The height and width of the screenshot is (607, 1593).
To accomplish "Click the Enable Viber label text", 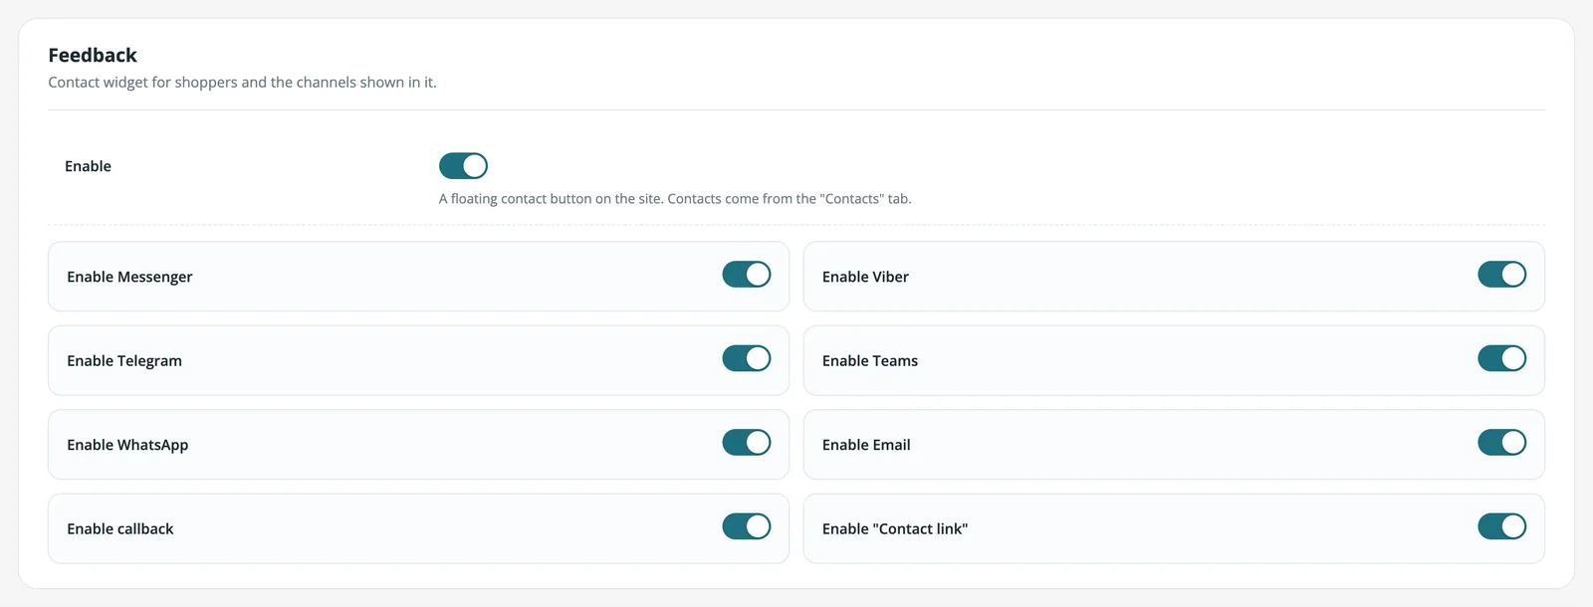I will point(865,277).
